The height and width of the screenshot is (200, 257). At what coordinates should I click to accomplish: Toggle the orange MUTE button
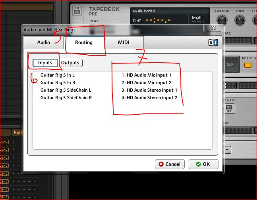tap(247, 65)
